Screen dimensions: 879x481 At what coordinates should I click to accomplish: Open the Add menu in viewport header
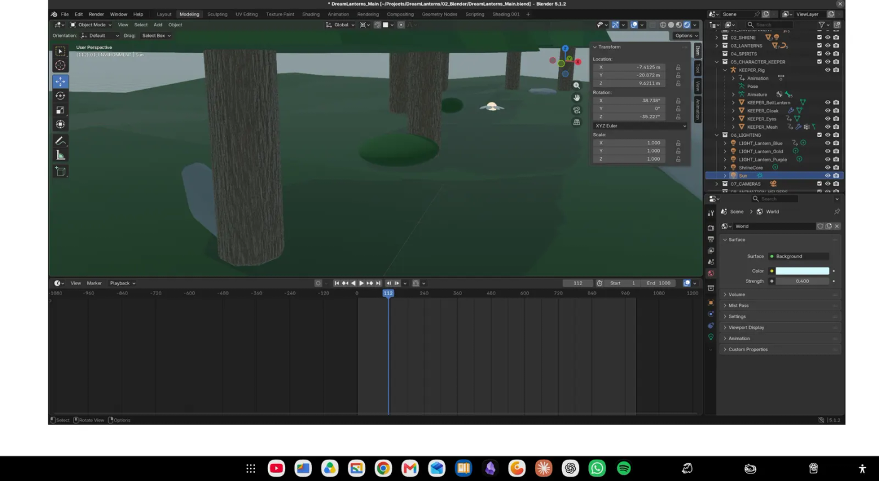tap(158, 24)
